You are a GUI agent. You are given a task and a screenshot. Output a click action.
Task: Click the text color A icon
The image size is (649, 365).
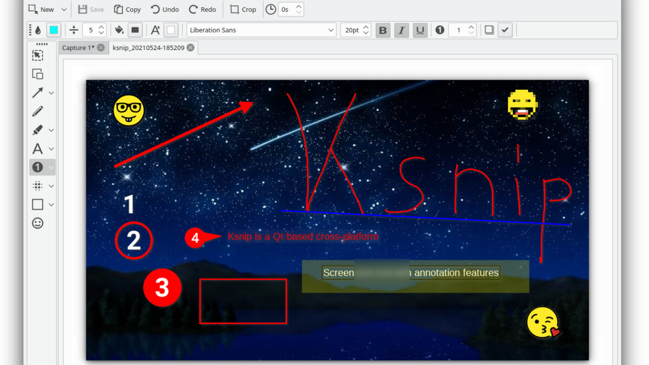(155, 30)
